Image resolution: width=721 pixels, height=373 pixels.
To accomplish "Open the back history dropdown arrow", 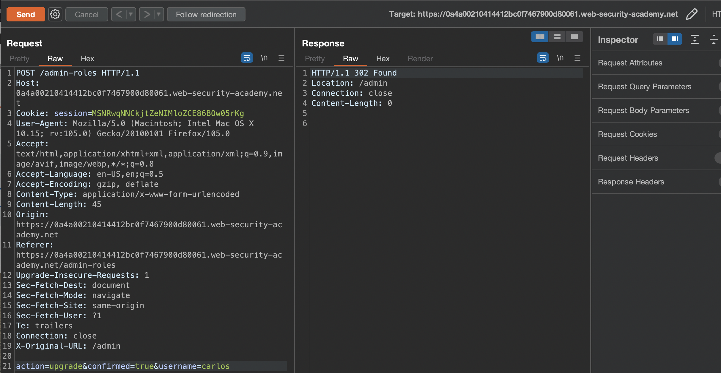I will pyautogui.click(x=130, y=14).
